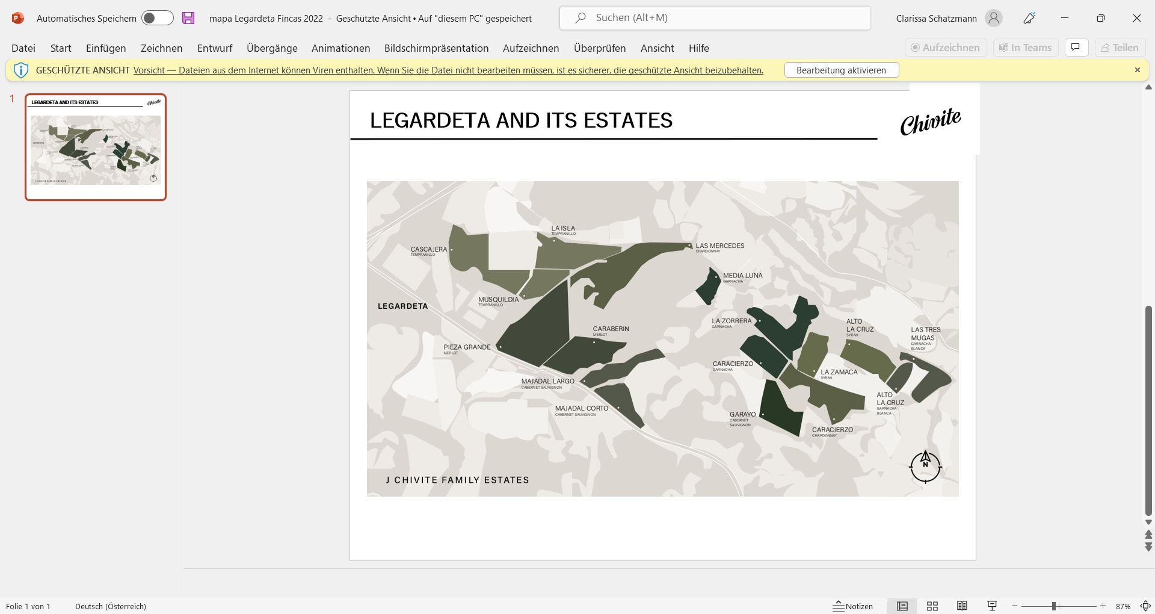
Task: Click the Aufzeichnen button at top right
Action: pos(946,48)
